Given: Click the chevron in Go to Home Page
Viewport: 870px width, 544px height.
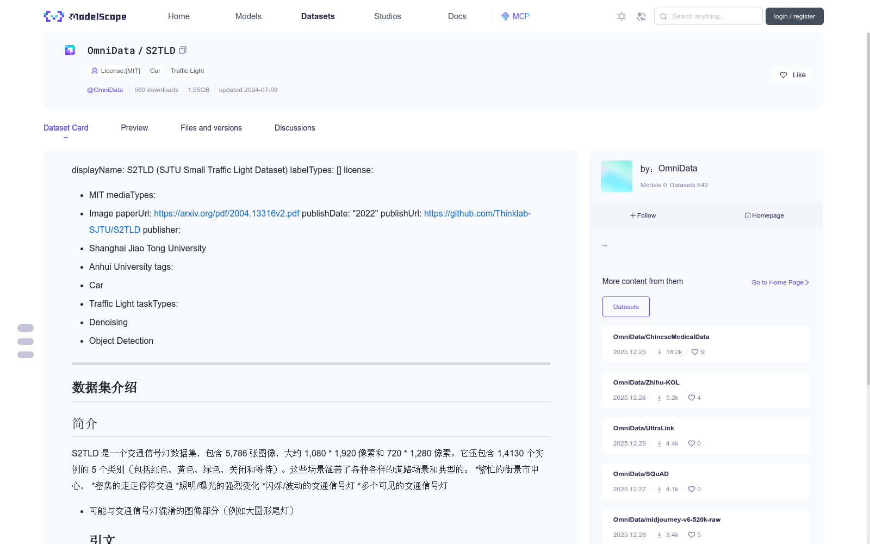Looking at the screenshot, I should (x=807, y=282).
